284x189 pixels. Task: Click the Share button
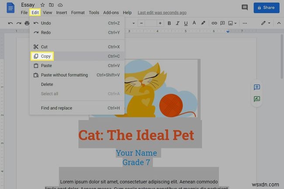click(267, 7)
